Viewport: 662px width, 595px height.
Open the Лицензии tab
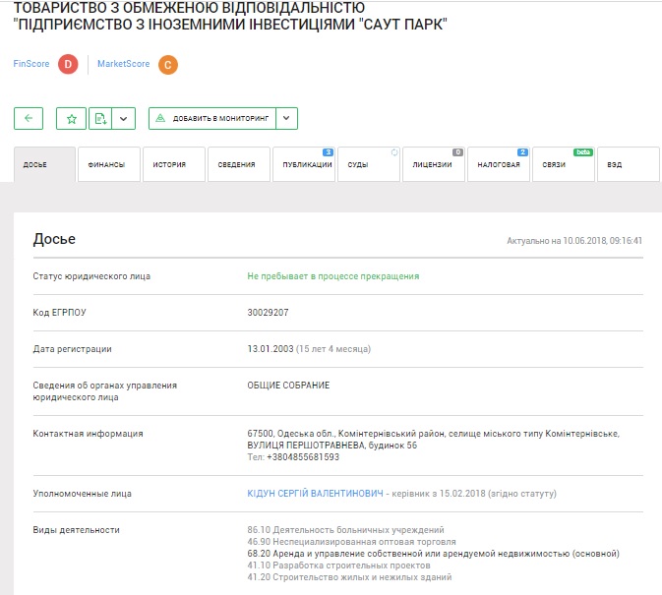[x=432, y=165]
